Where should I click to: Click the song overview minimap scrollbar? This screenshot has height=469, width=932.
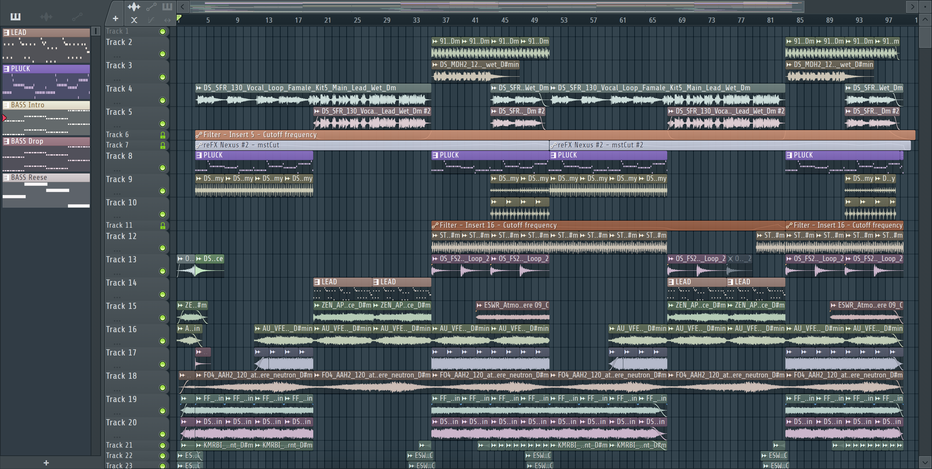pyautogui.click(x=496, y=6)
